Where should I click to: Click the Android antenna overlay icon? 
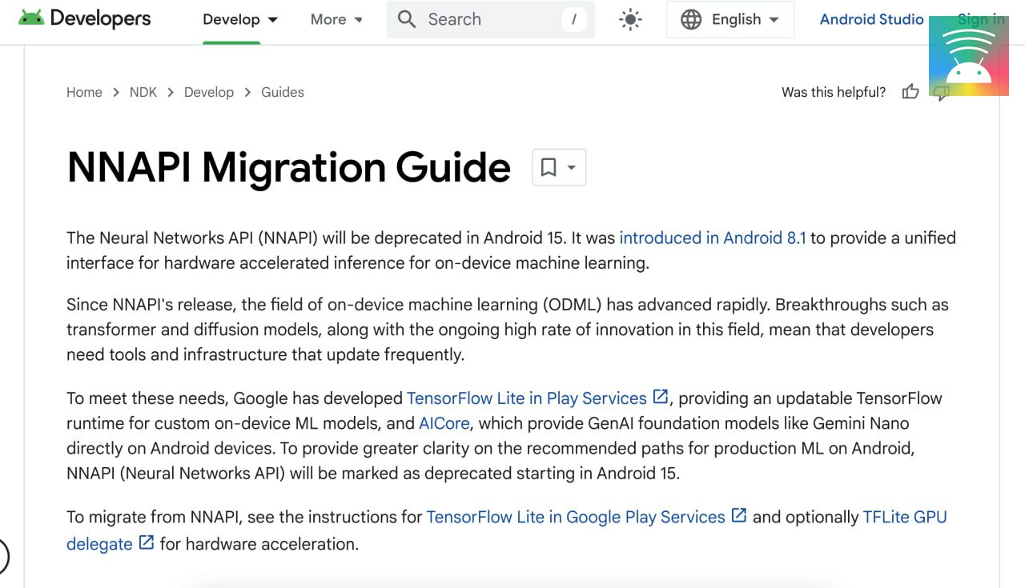click(x=969, y=56)
